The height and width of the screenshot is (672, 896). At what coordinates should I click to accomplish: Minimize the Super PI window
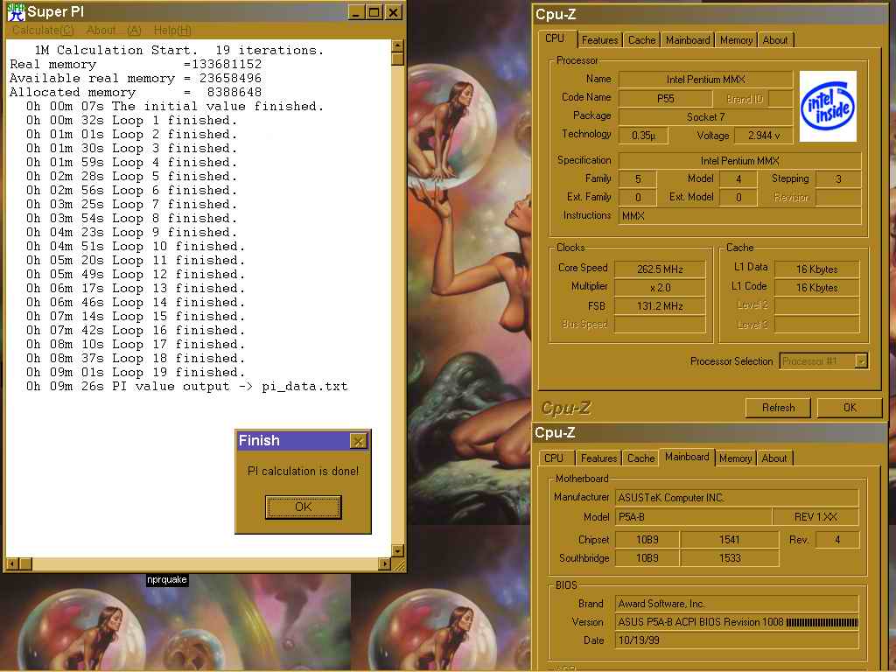point(357,12)
